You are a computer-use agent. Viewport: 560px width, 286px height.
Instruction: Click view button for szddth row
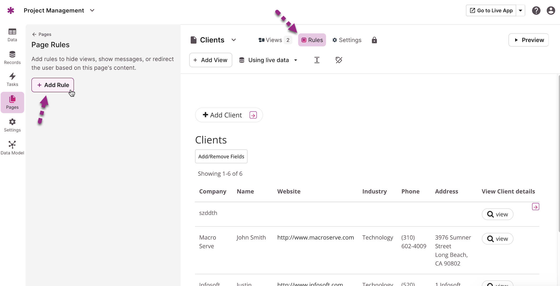497,214
